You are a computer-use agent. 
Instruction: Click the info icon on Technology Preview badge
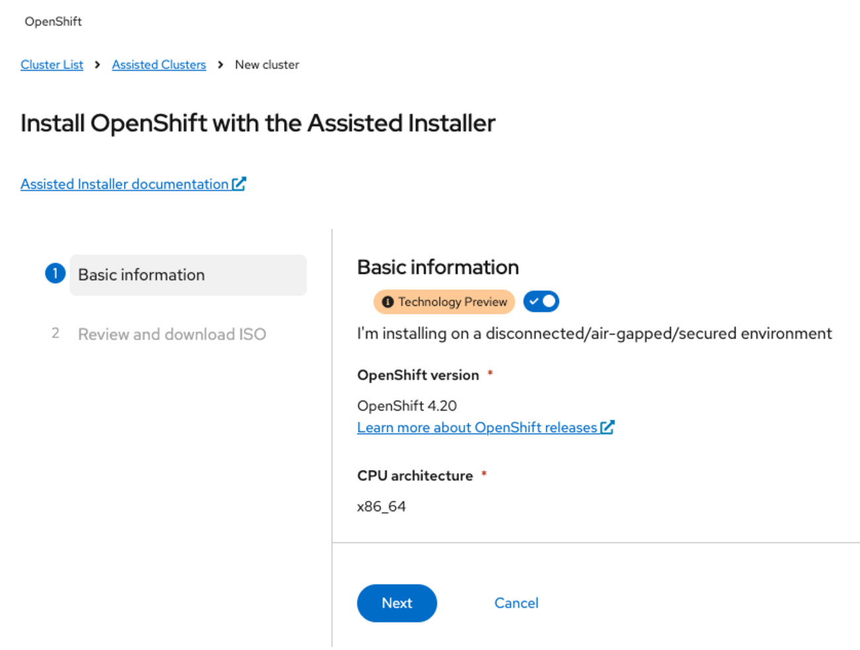(389, 302)
